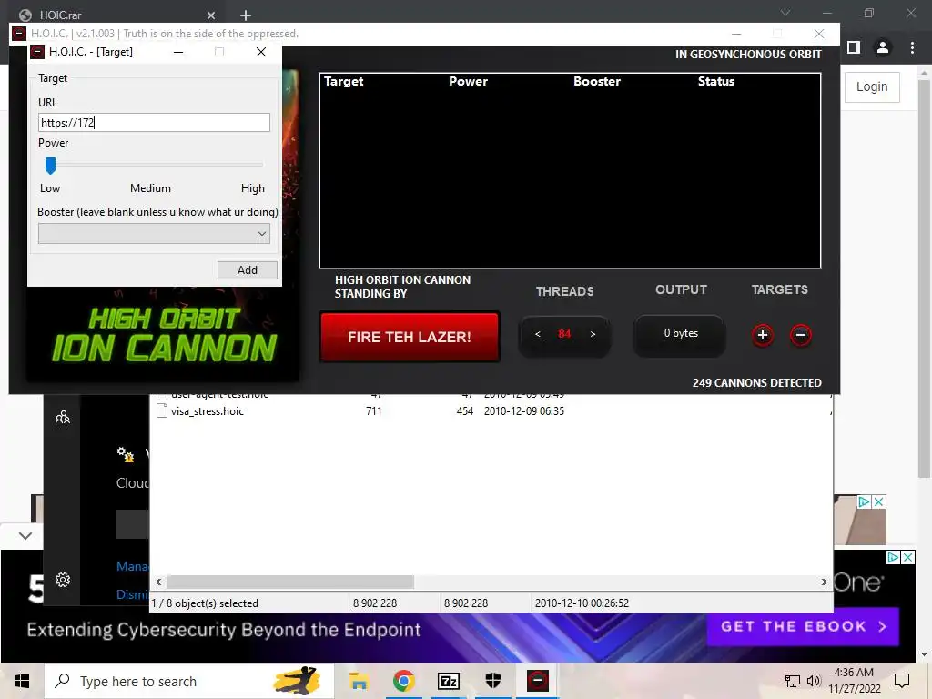Viewport: 932px width, 699px height.
Task: Click the Booster column header
Action: [597, 81]
